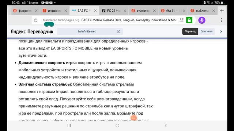Close the фиорент tab
Screen dimensions: 234x131
point(36,11)
